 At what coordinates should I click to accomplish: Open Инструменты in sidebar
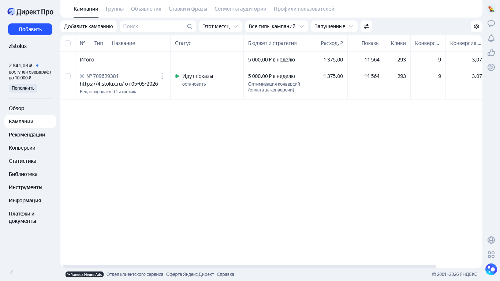tap(30, 187)
